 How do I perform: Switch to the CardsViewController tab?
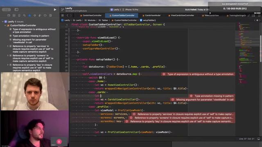91,16
